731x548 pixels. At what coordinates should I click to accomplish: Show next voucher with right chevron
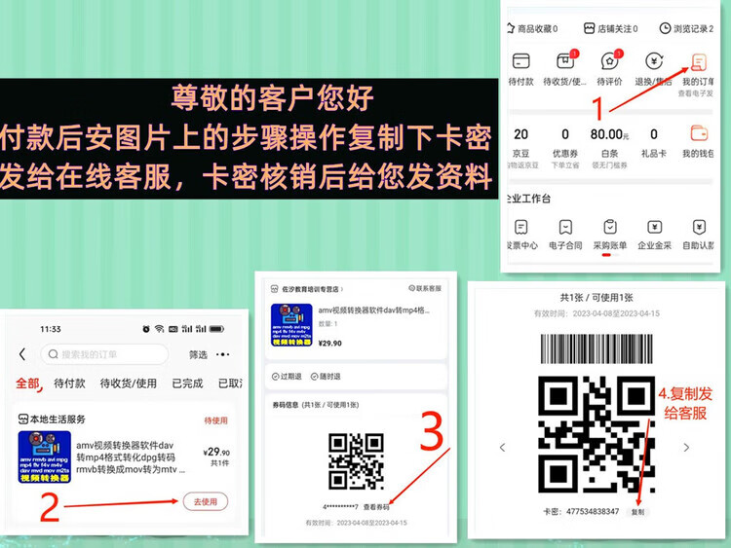[x=686, y=448]
